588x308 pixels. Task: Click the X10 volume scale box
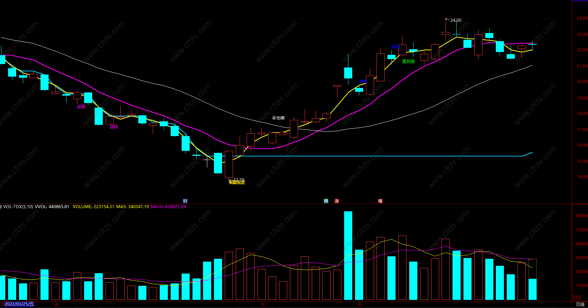coord(577,298)
